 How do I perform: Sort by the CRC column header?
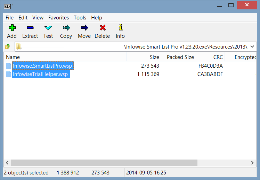210,57
